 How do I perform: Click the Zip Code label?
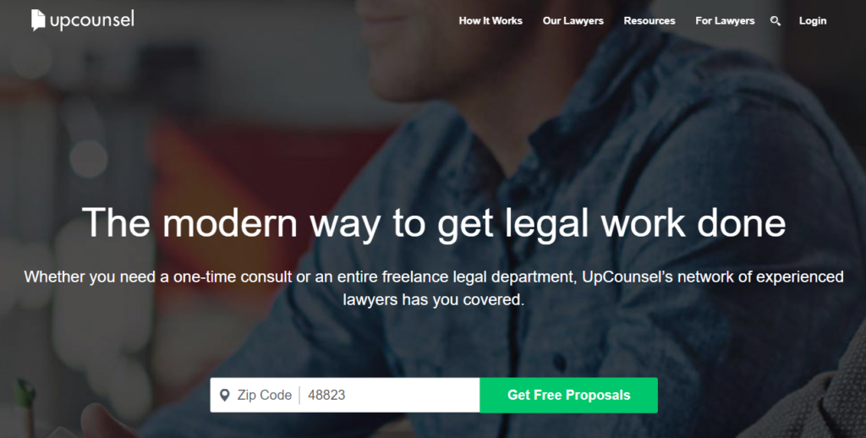(264, 395)
